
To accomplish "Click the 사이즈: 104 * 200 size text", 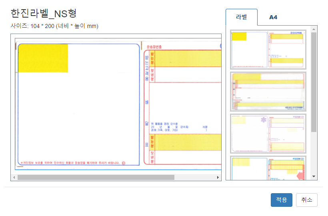I will tap(54, 26).
